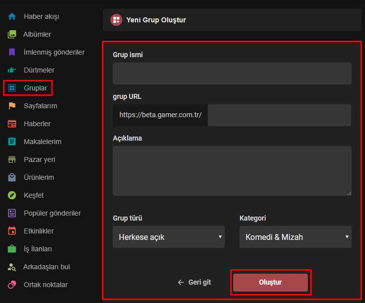Click the İş İlanları briefcase icon
The height and width of the screenshot is (303, 365).
[12, 249]
